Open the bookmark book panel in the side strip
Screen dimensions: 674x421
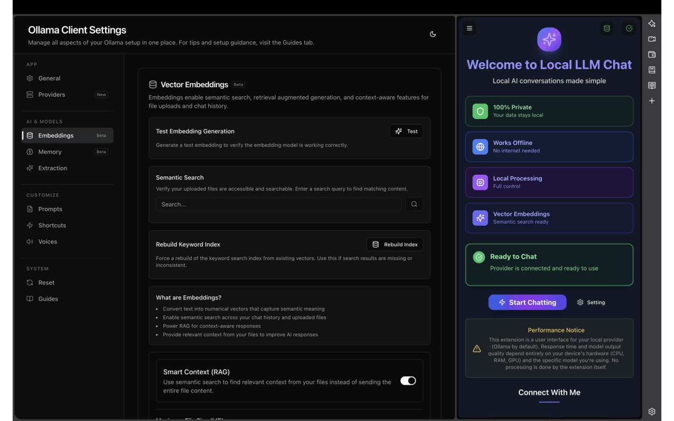(x=652, y=70)
